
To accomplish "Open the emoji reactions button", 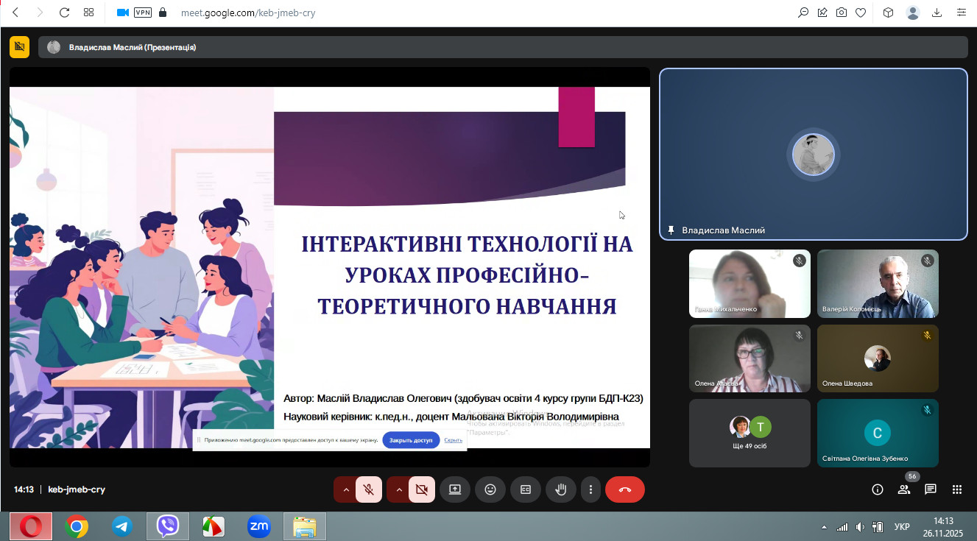I will [490, 489].
